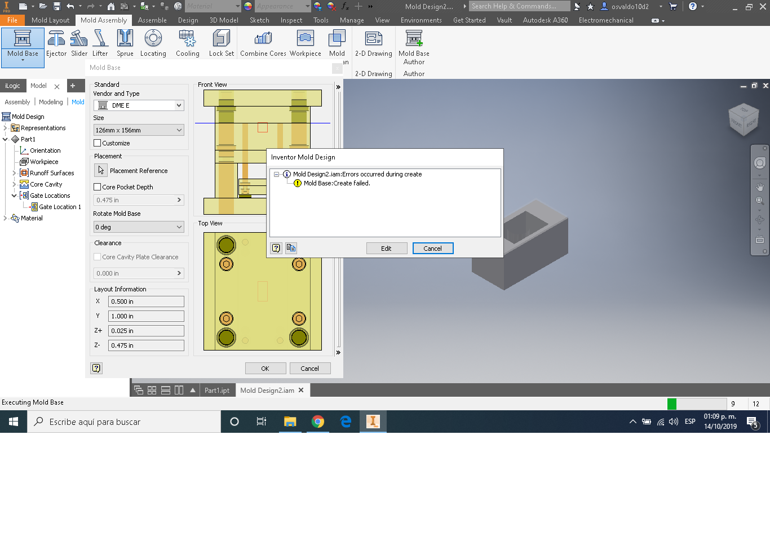Click the Pan hand tool in navigation bar
This screenshot has width=770, height=541.
point(760,187)
